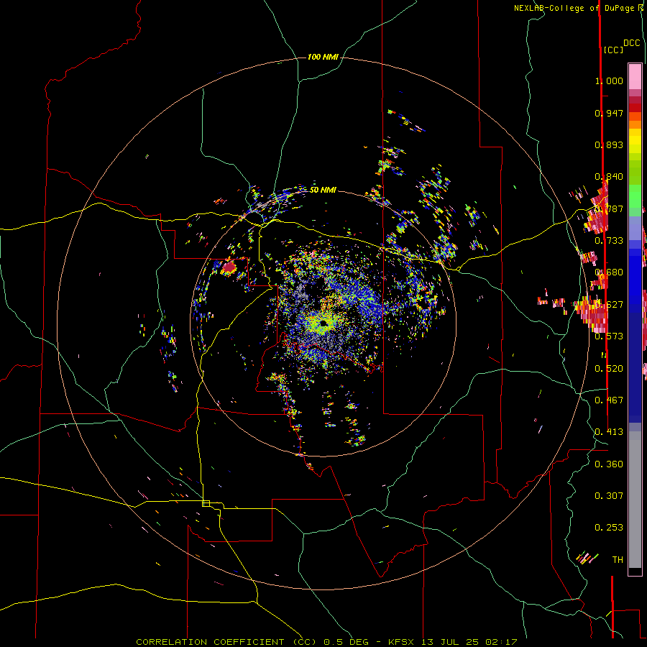Screen dimensions: 647x647
Task: Click the NEXLAB-College of DuPage title text
Action: (575, 8)
